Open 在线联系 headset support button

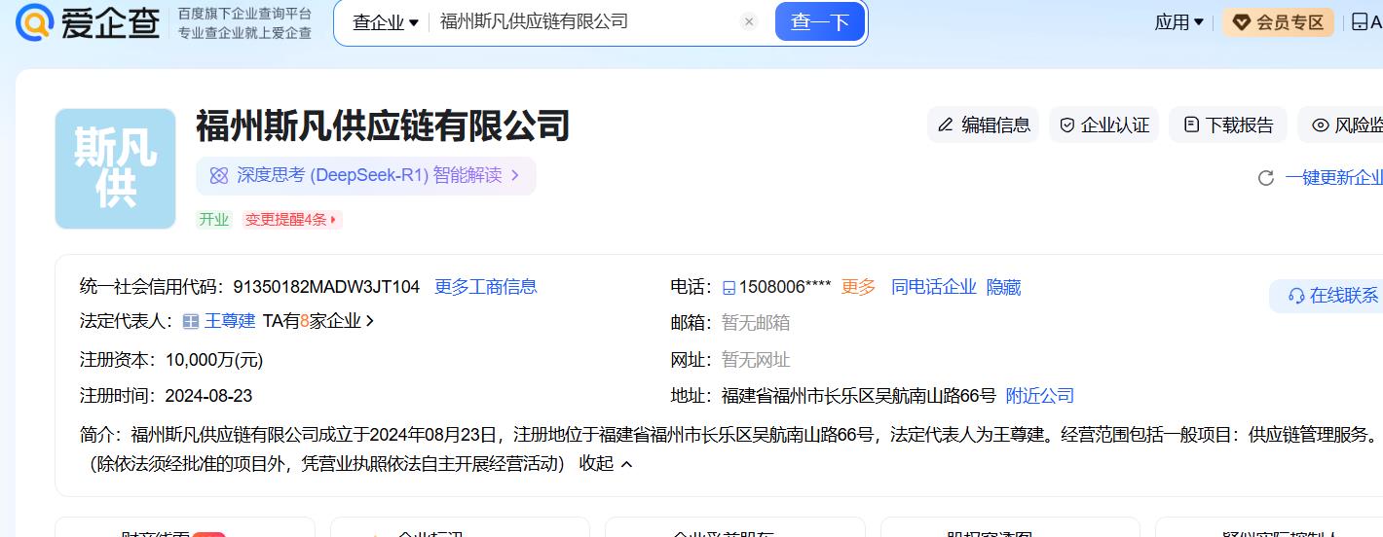1330,296
